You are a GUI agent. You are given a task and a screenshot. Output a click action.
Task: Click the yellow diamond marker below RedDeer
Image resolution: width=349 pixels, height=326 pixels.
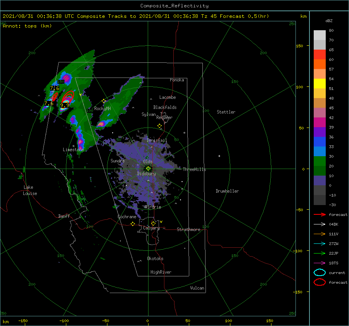pyautogui.click(x=160, y=126)
